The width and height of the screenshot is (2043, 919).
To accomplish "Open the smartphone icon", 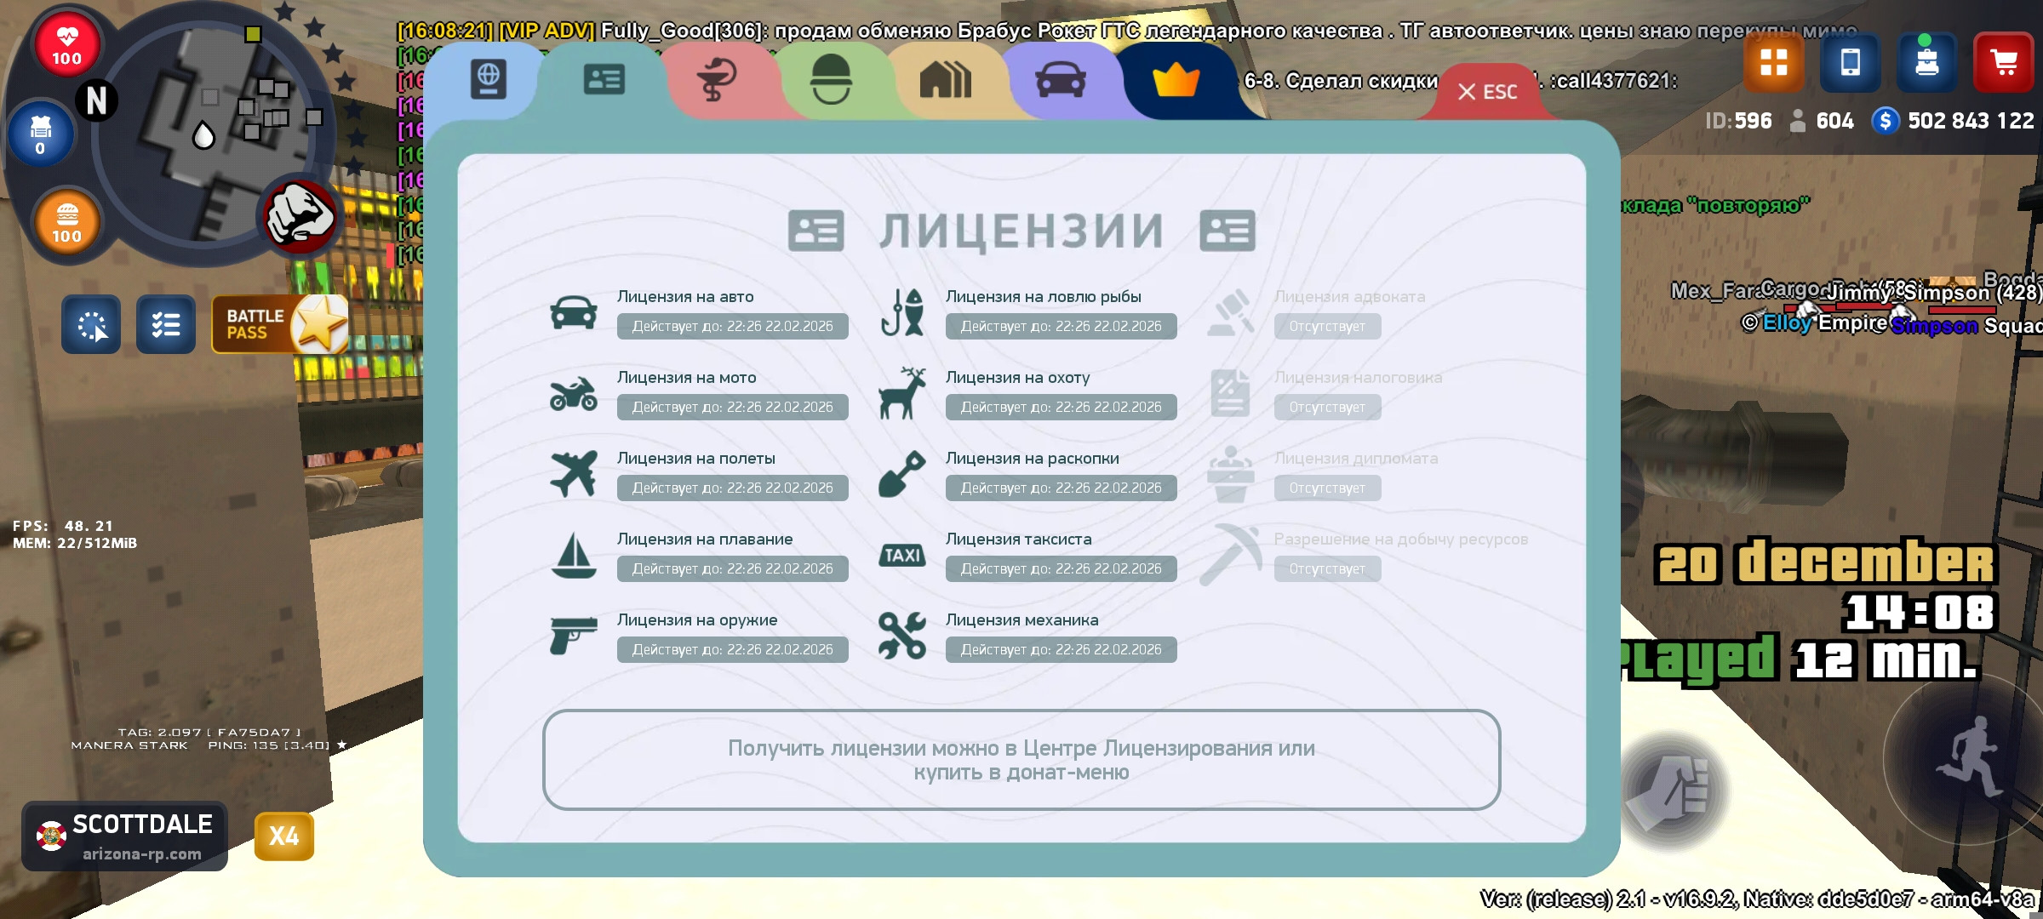I will (1850, 62).
